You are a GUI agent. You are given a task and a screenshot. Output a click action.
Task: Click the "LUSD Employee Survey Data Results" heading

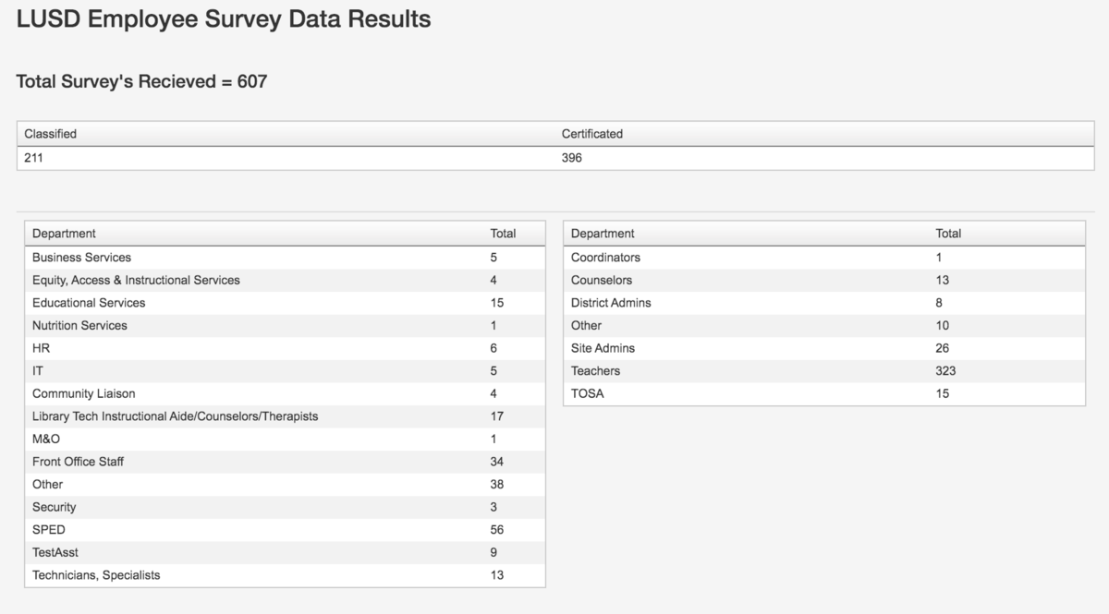pyautogui.click(x=224, y=18)
